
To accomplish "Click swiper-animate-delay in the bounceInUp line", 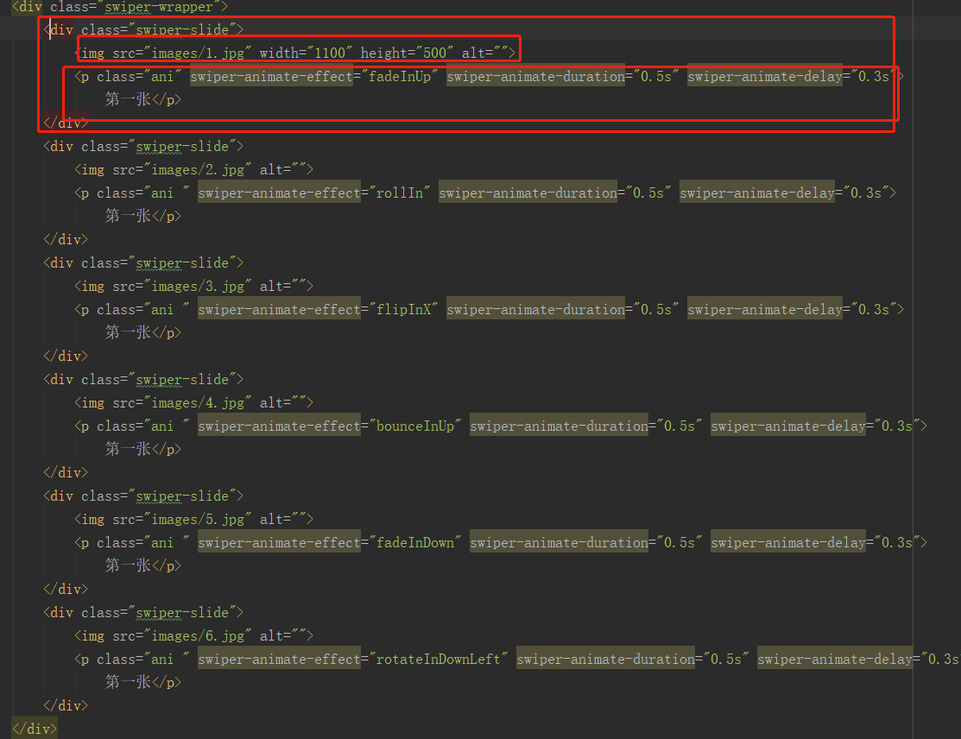I will 788,426.
